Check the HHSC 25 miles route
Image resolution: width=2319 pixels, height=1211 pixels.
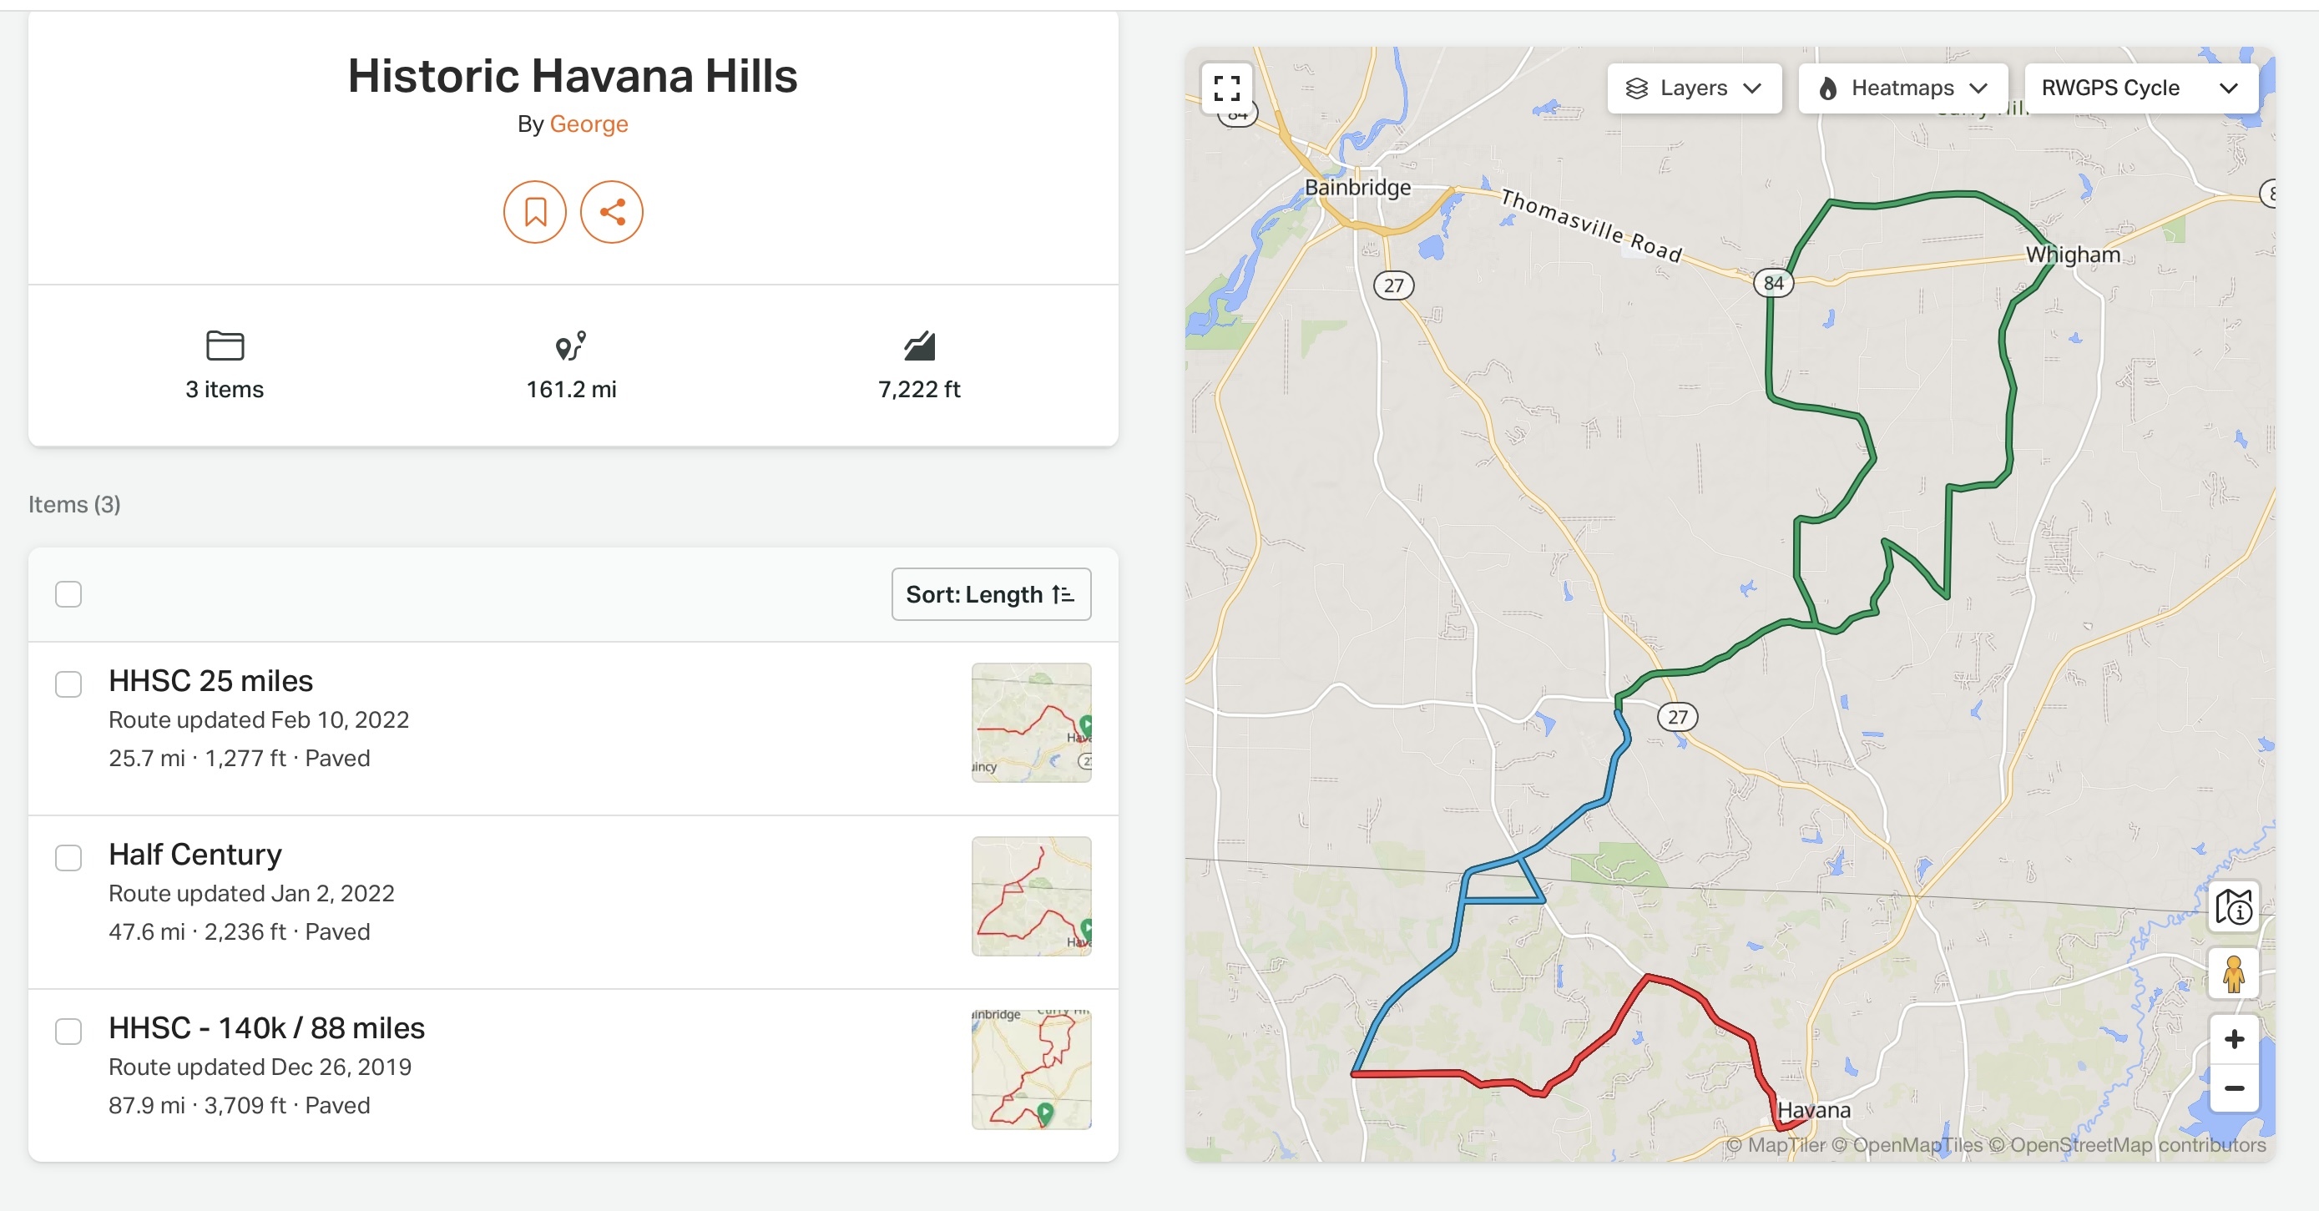tap(68, 684)
